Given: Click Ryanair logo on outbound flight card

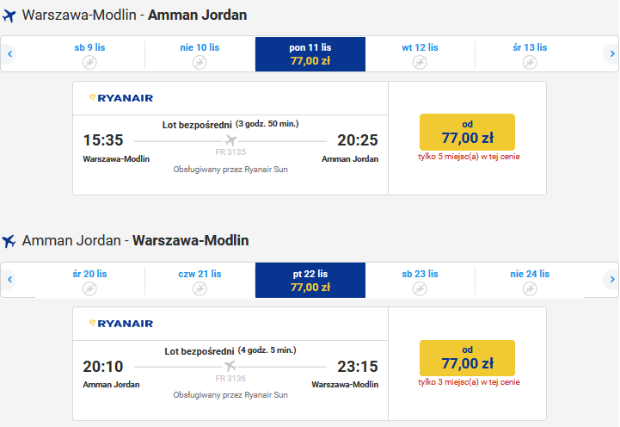Looking at the screenshot, I should (x=121, y=98).
